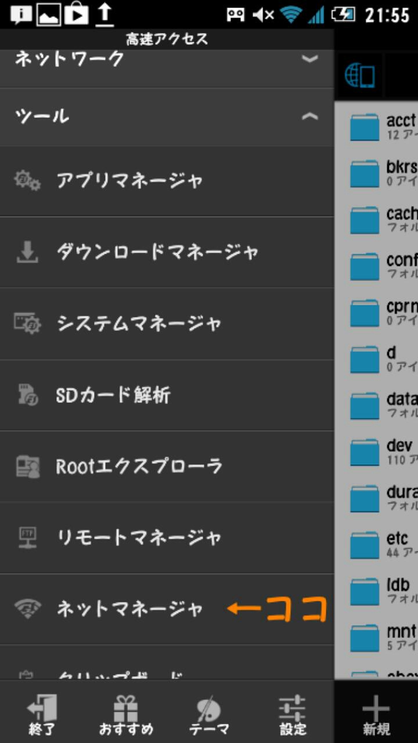The width and height of the screenshot is (418, 743).
Task: Tap the globe and device window icon
Action: (x=359, y=76)
